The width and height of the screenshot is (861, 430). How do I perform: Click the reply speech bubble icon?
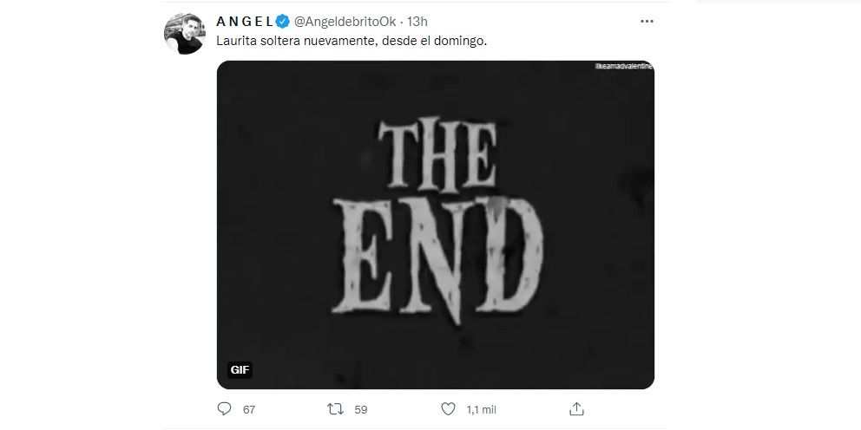224,407
